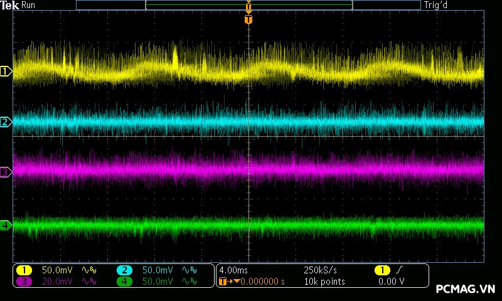Toggle the yellow channel 1 badge
The height and width of the screenshot is (301, 502).
point(24,270)
